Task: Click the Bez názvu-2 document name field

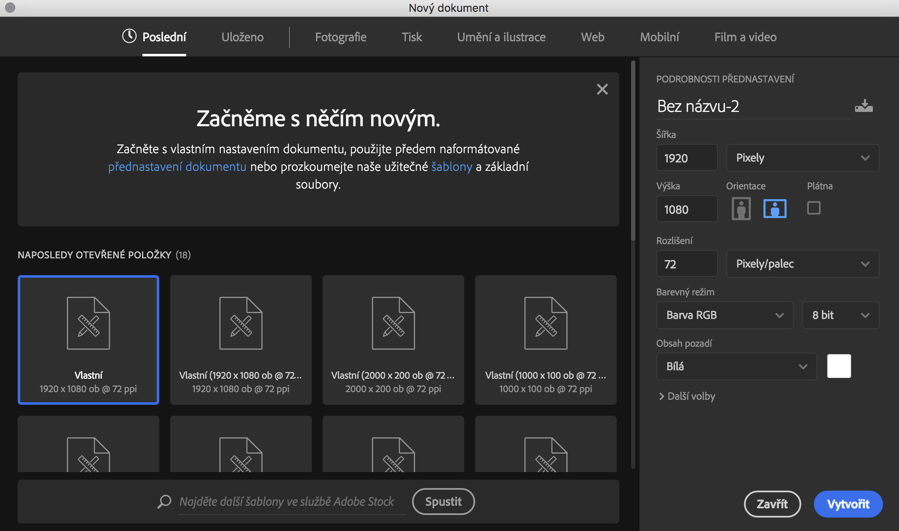Action: pyautogui.click(x=753, y=106)
